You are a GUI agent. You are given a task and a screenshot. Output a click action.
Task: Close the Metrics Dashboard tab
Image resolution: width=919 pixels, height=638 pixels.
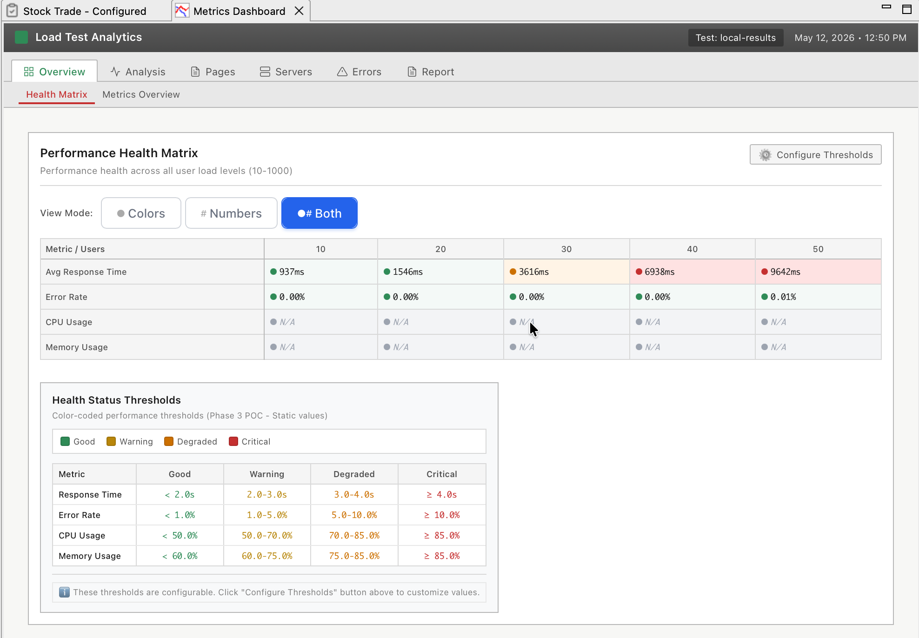click(299, 11)
